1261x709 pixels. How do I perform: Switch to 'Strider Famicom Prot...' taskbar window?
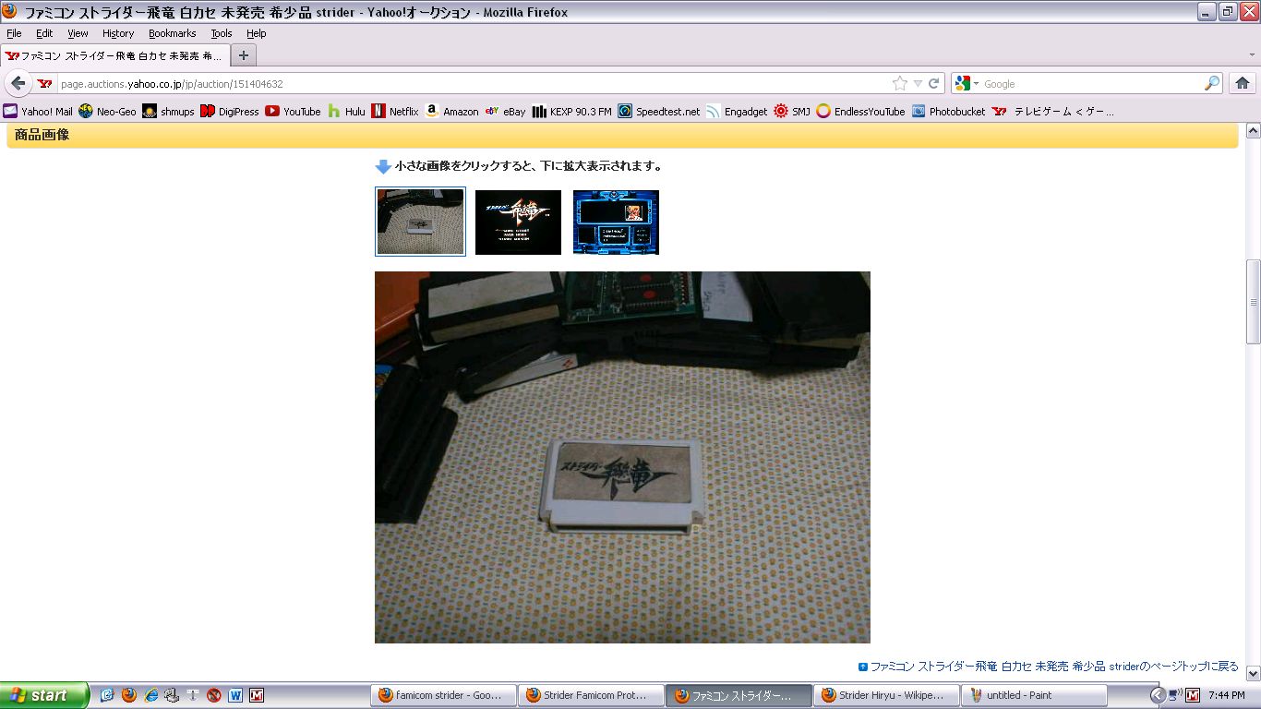[590, 695]
